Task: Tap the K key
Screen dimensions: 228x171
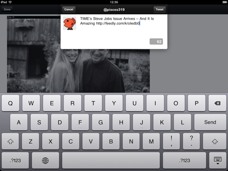Action: 162,122
